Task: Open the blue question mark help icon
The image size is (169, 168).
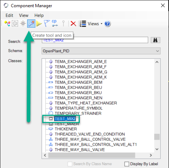Action: (107, 24)
